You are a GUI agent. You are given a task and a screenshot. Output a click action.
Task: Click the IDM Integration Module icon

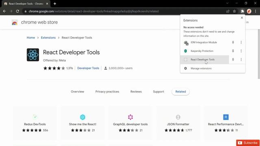click(186, 43)
